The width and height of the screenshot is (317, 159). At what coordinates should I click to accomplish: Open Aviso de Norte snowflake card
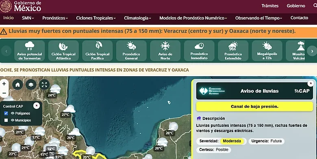(165, 51)
